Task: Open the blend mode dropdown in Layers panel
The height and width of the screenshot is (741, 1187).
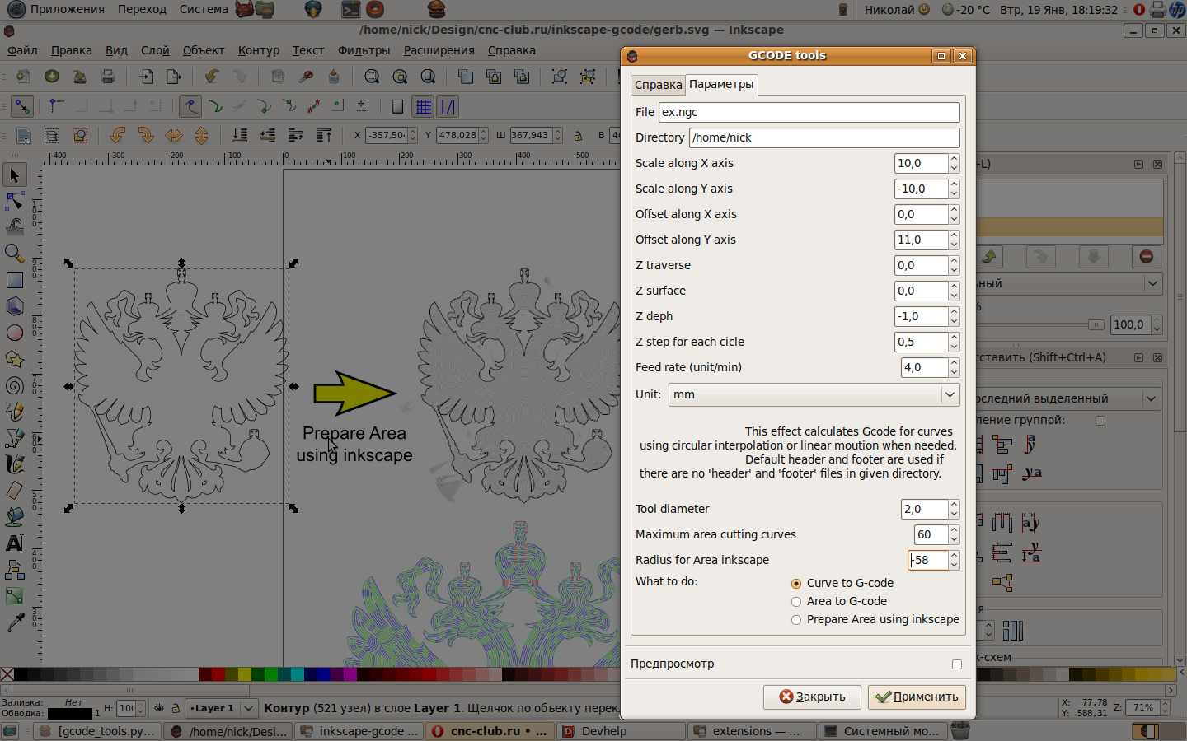Action: [x=1069, y=283]
